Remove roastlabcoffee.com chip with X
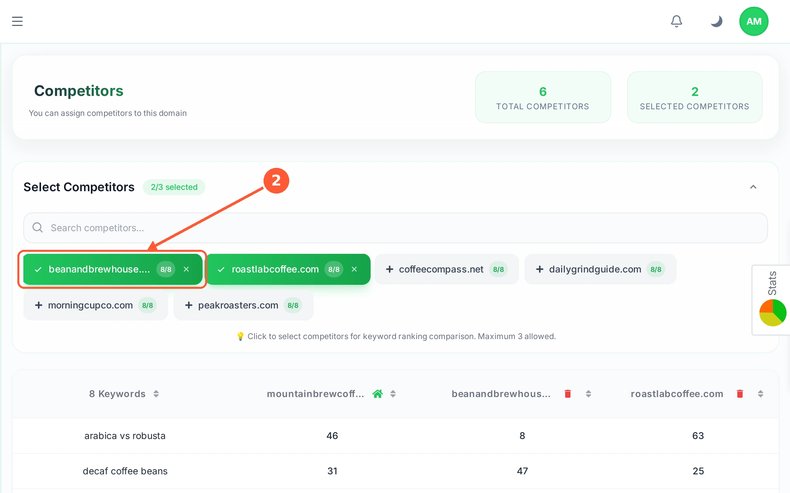The width and height of the screenshot is (790, 493). 354,269
